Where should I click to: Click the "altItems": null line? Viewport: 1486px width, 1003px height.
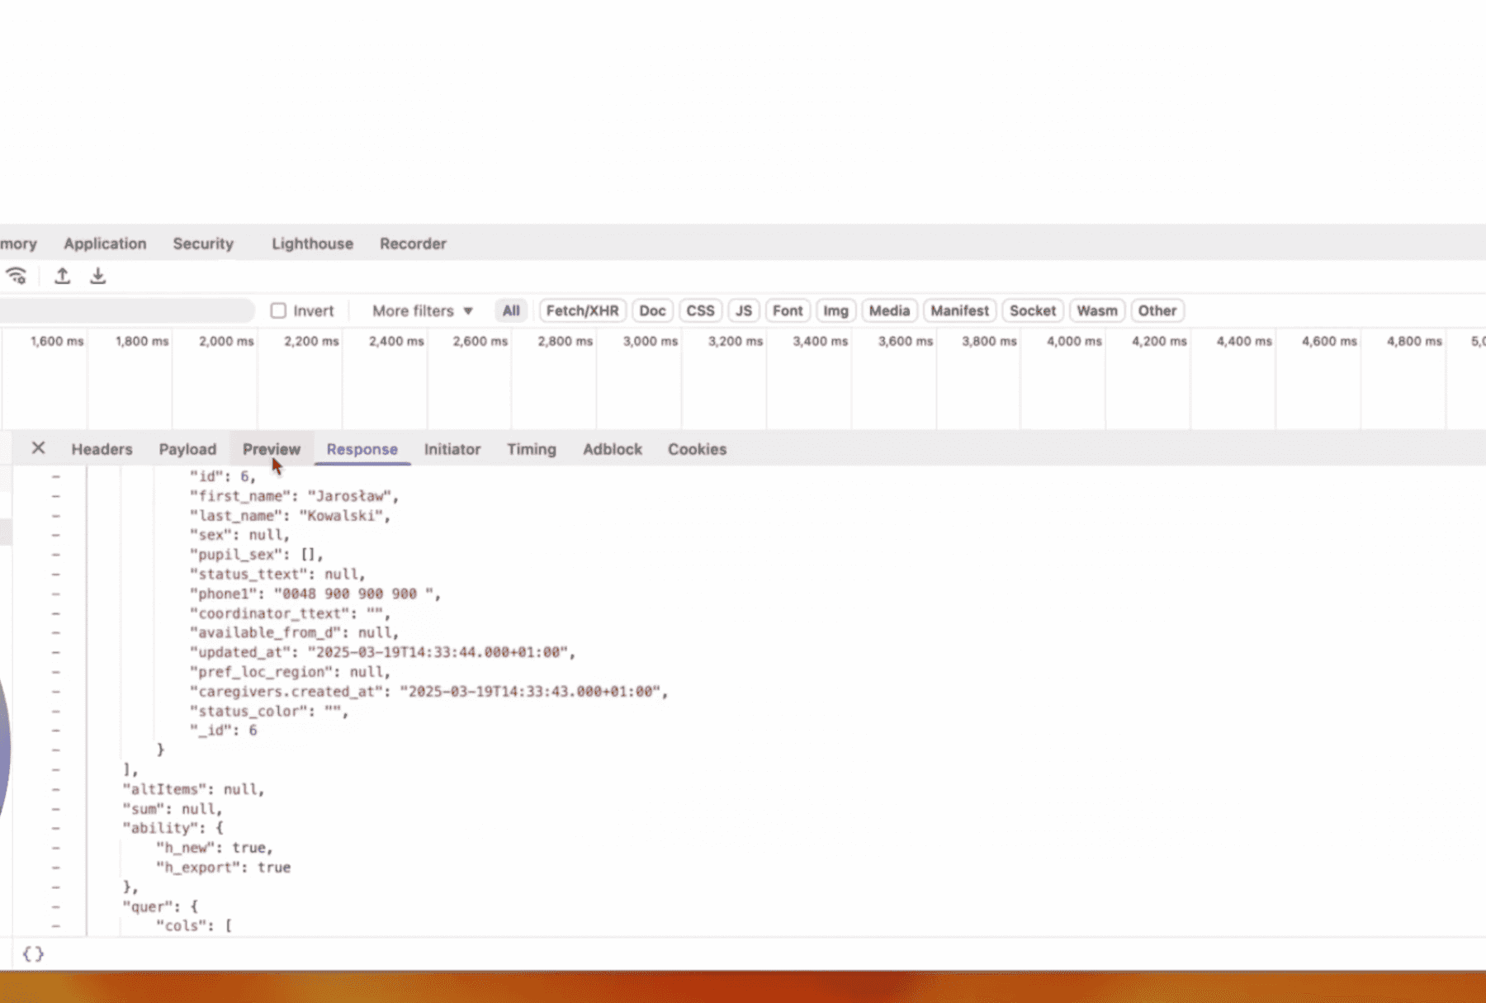pos(193,790)
